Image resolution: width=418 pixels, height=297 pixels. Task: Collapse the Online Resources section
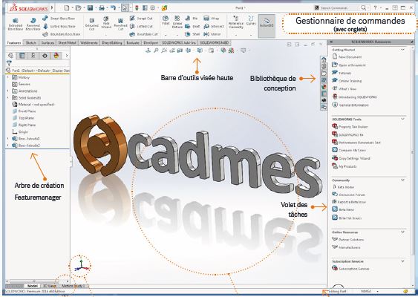tap(403, 232)
